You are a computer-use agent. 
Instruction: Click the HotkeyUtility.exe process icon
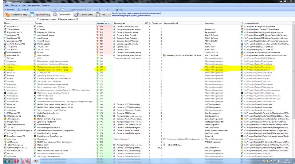[x=5, y=145]
